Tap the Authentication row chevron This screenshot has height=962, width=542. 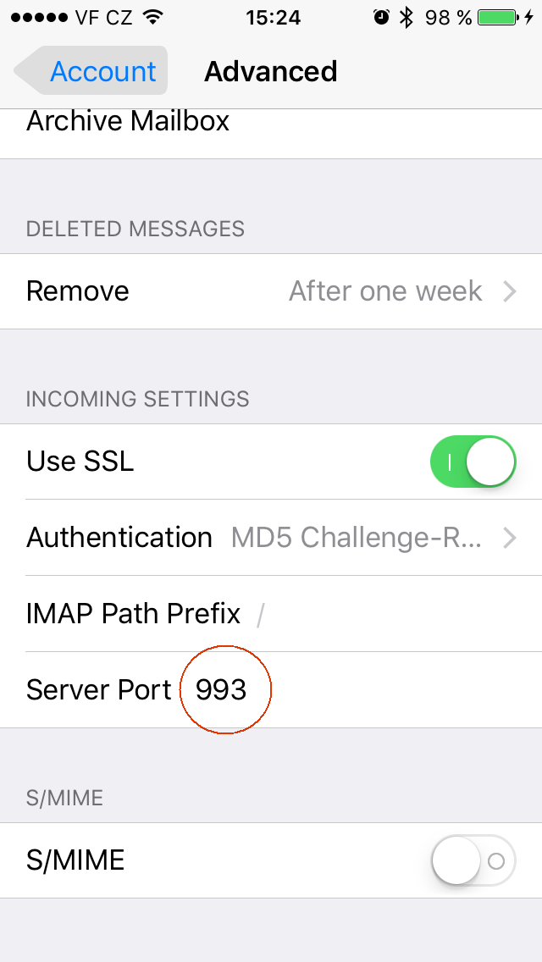[510, 538]
